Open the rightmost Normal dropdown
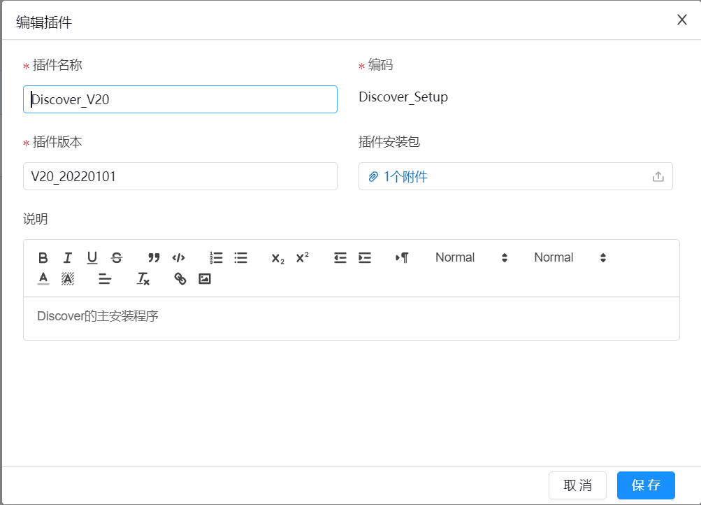The height and width of the screenshot is (505, 701). click(x=570, y=257)
